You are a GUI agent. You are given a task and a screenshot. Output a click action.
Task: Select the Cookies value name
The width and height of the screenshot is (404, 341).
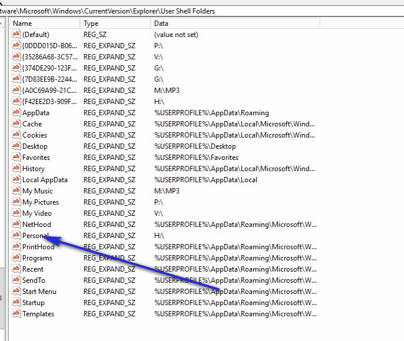(x=35, y=135)
